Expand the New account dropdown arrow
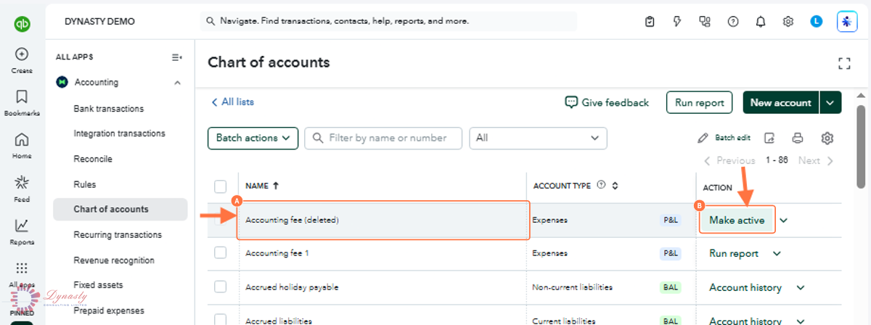 830,102
